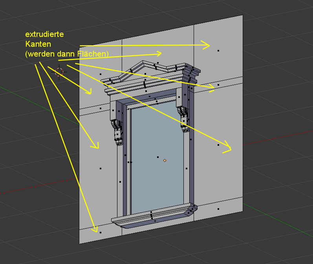Screen dimensions: 313x264
Task: Select the top-left wall face center dot
Action: point(101,74)
